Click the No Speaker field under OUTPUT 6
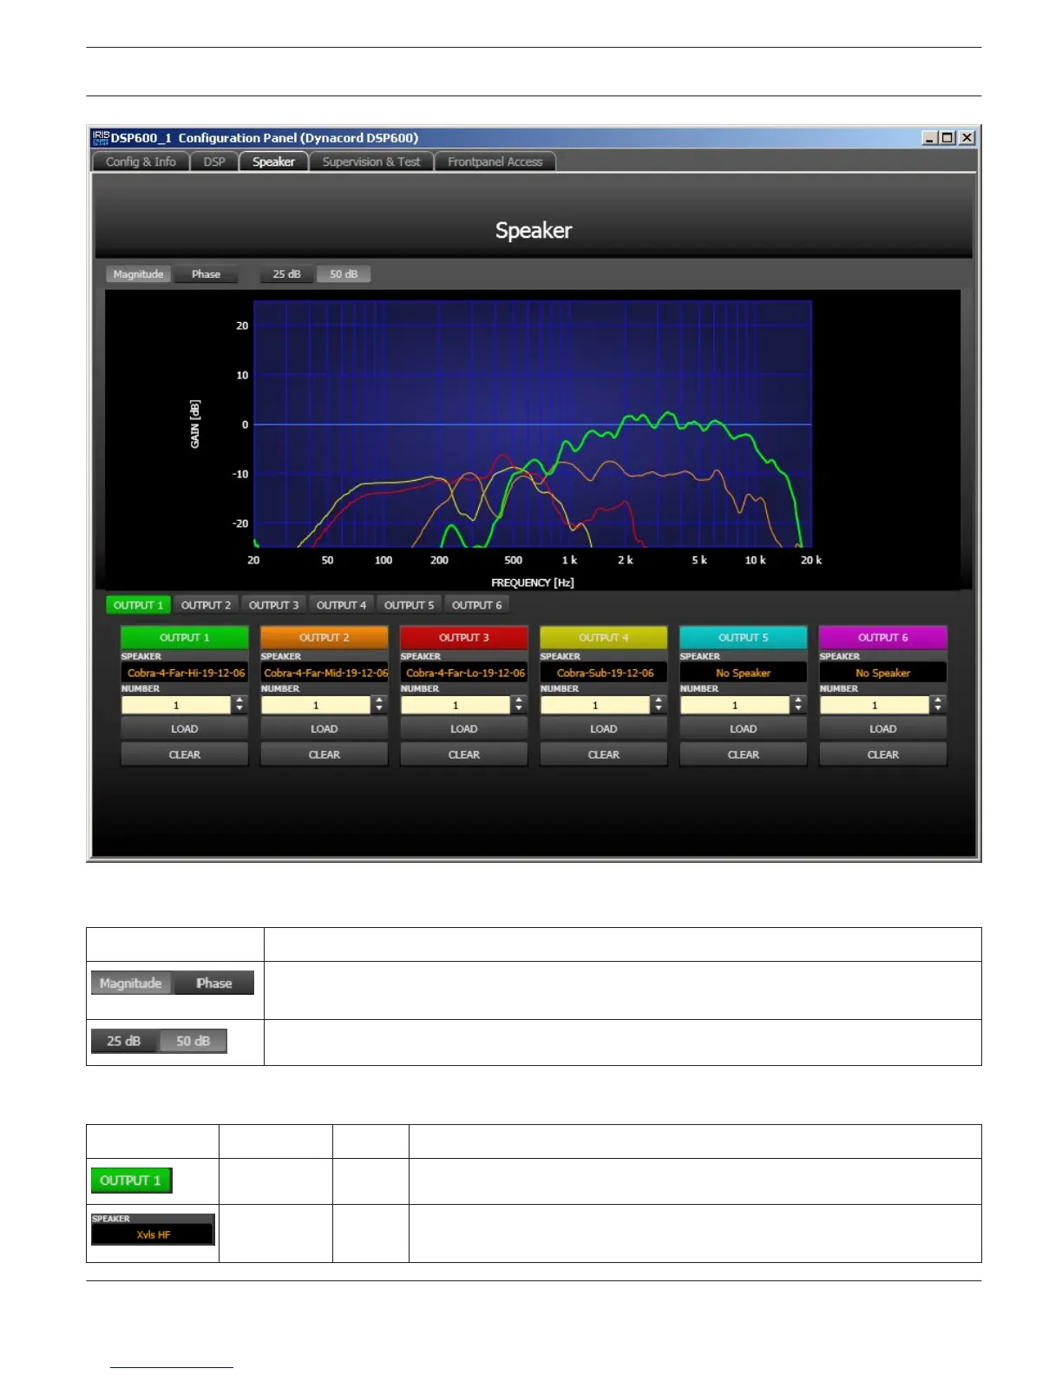The width and height of the screenshot is (1062, 1375). 883,673
